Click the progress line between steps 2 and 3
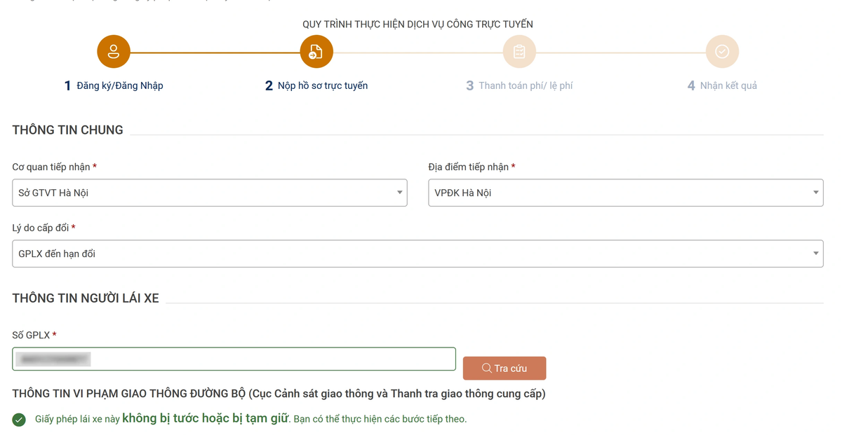842x435 pixels. point(417,51)
